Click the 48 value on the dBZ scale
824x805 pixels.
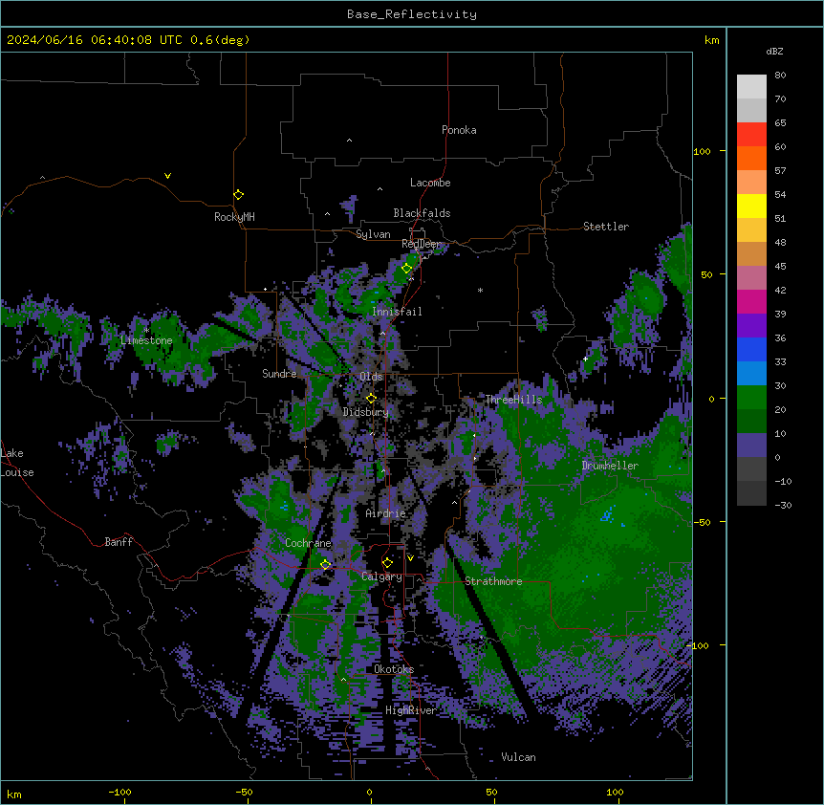(x=780, y=242)
